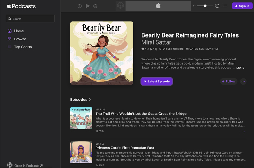The image size is (254, 168).
Task: Click the Stories for Kids category
Action: [x=171, y=49]
